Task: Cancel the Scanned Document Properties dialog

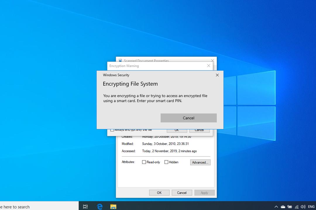Action: point(182,193)
